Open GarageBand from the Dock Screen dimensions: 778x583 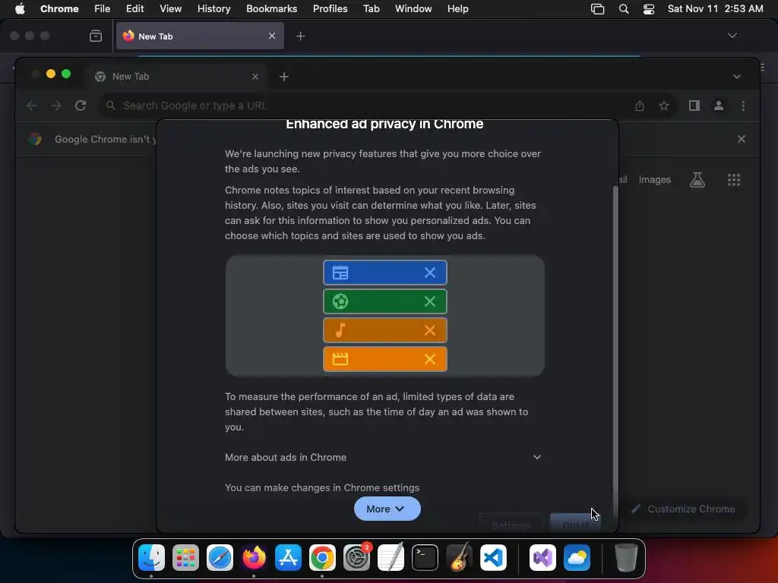click(460, 558)
